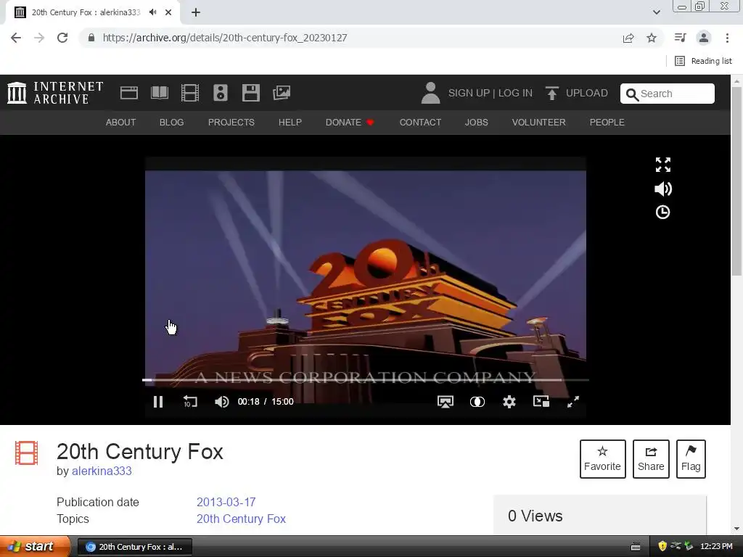Click the security shield tray icon
This screenshot has width=743, height=557.
(662, 547)
